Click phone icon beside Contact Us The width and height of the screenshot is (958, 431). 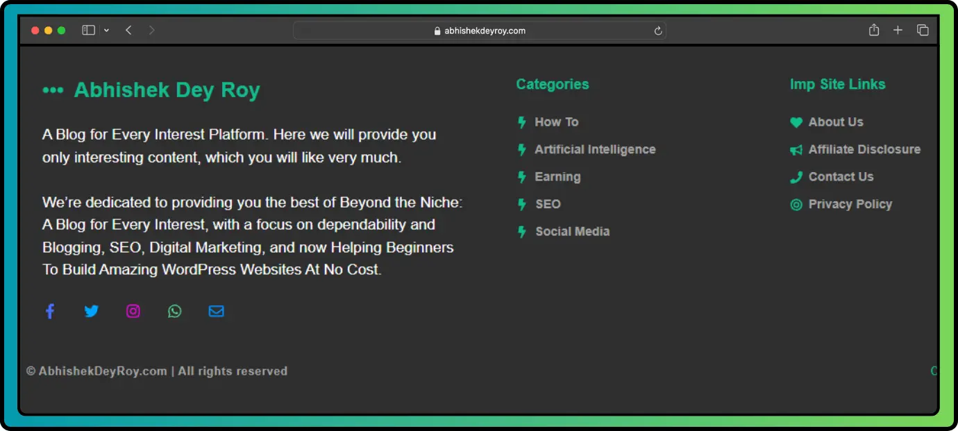point(796,177)
